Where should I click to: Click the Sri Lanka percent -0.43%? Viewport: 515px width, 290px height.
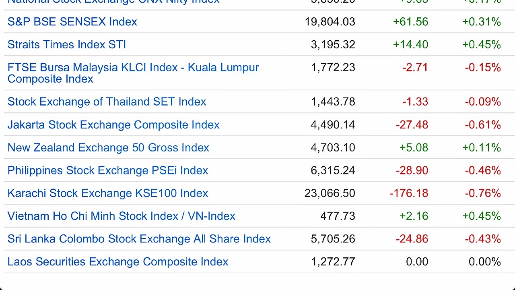click(483, 239)
